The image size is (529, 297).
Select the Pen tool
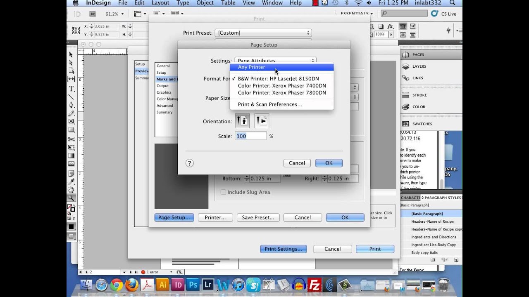click(x=71, y=105)
